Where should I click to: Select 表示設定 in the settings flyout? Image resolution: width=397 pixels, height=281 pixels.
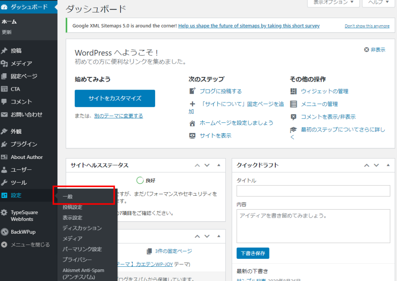click(72, 218)
